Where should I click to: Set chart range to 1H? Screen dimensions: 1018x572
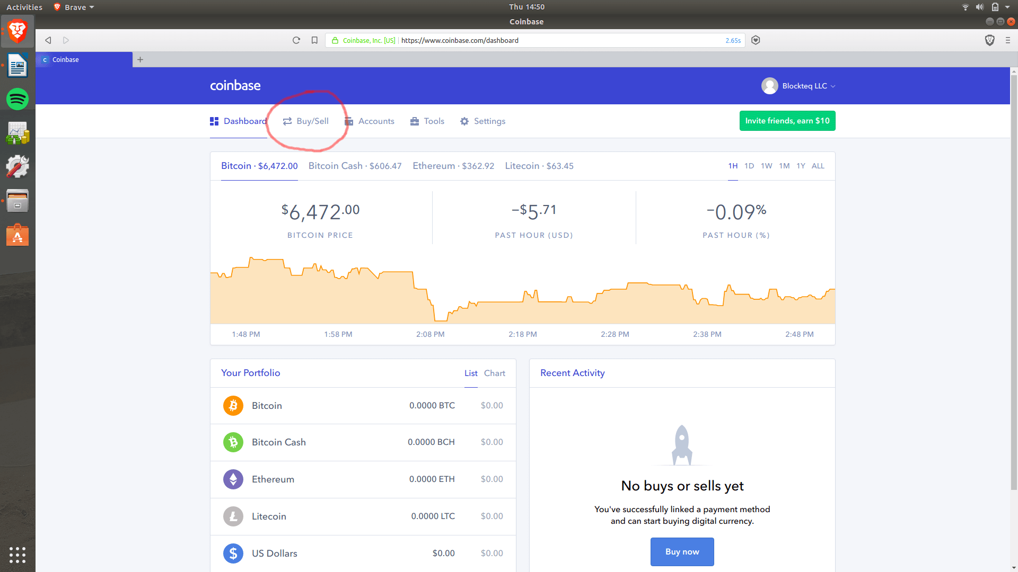coord(733,166)
